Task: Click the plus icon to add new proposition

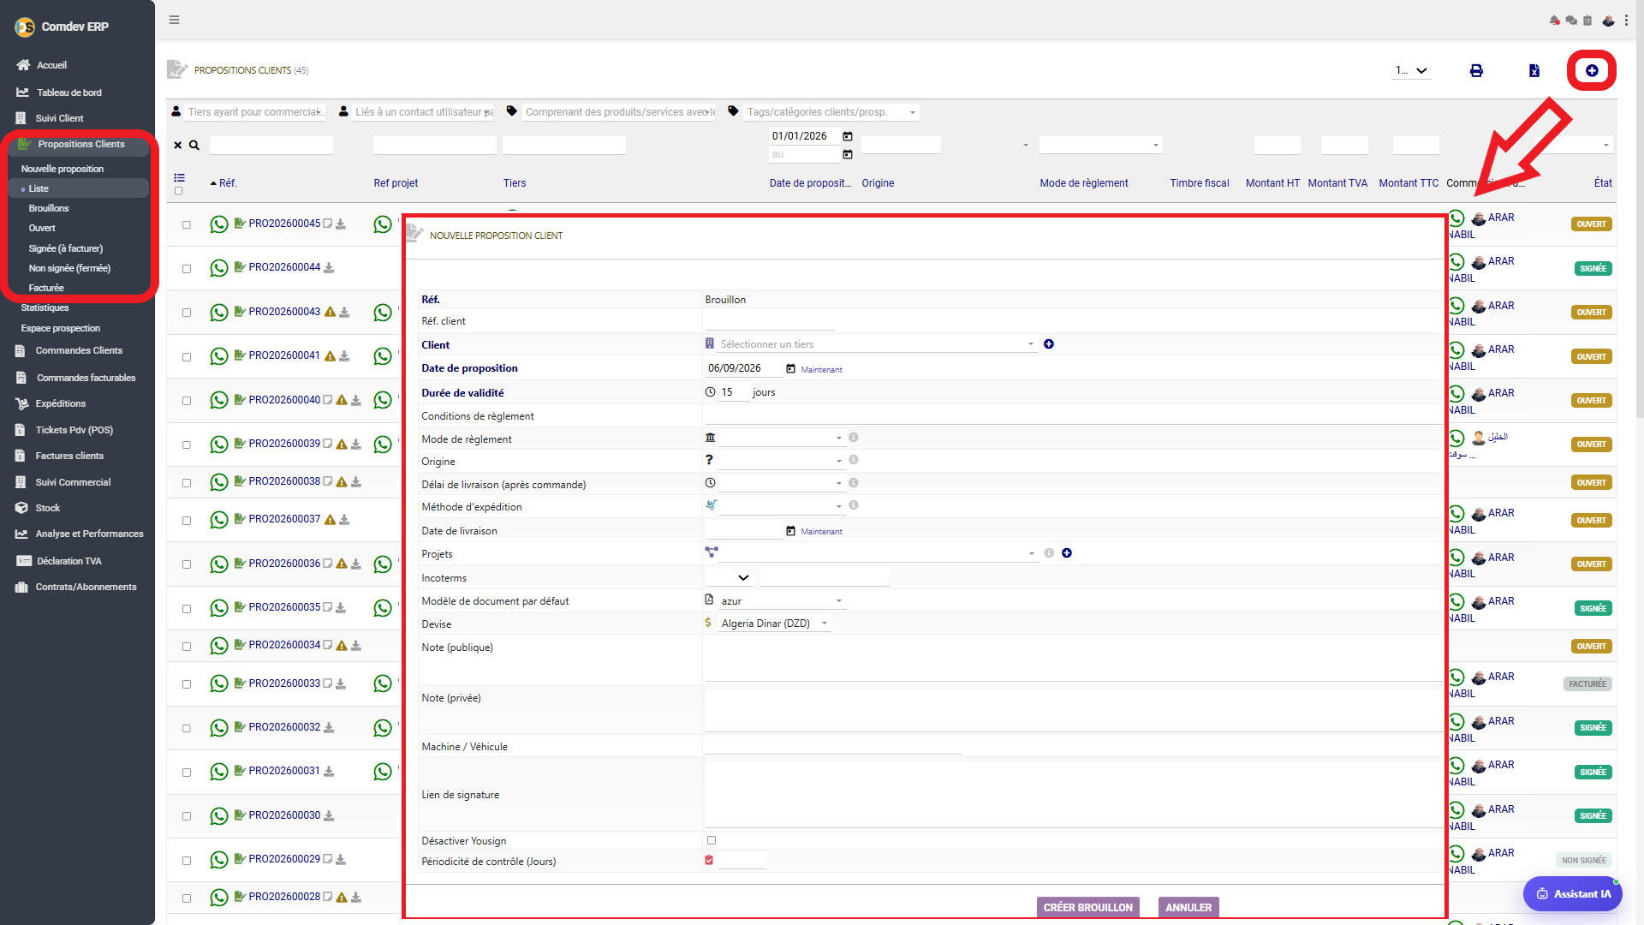Action: click(x=1592, y=70)
